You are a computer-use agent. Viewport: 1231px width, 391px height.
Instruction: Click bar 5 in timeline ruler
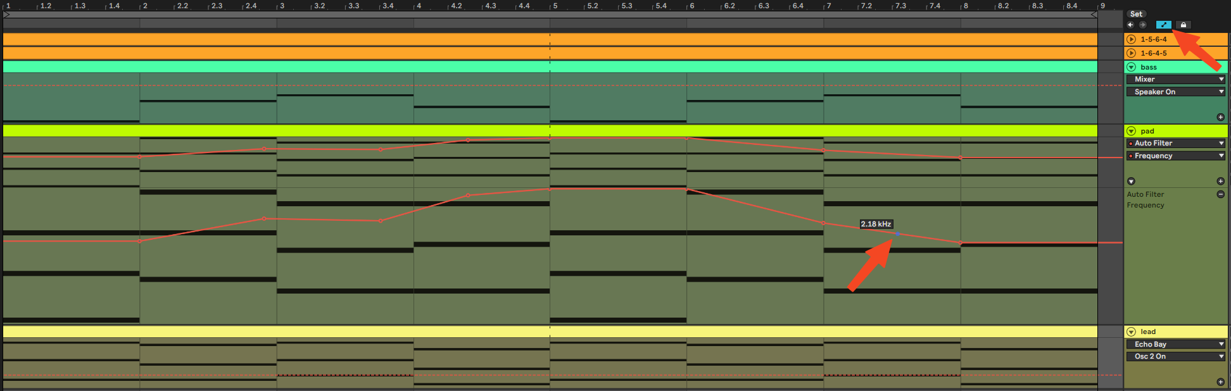pyautogui.click(x=555, y=6)
